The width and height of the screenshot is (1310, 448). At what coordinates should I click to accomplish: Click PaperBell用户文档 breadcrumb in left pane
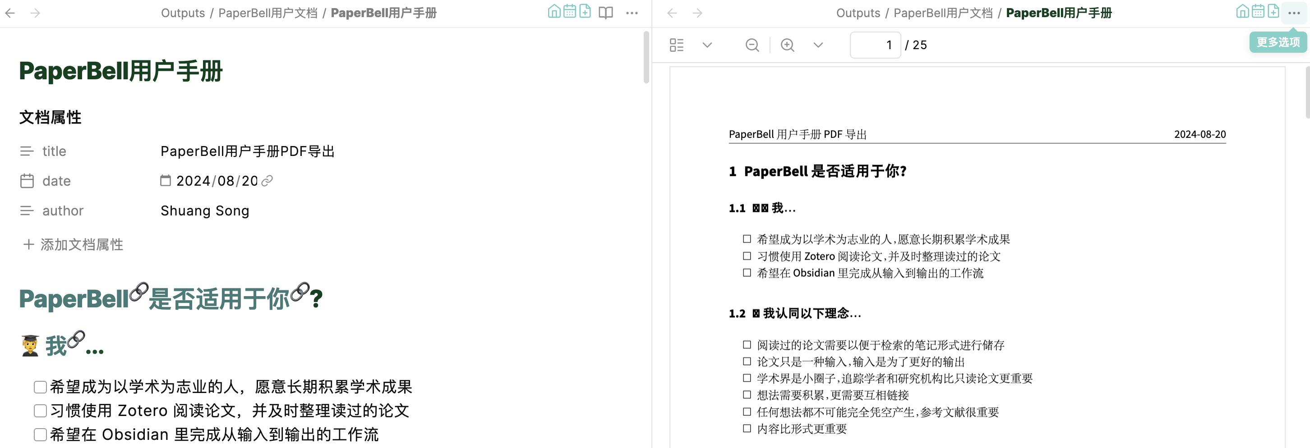click(268, 13)
